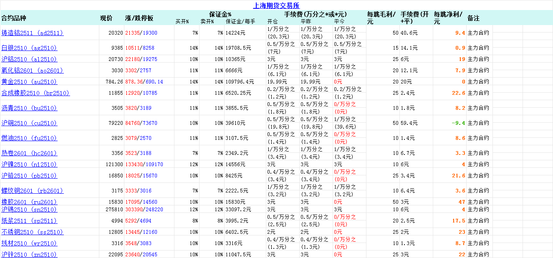Select limit cell 84760/73670

pos(141,123)
